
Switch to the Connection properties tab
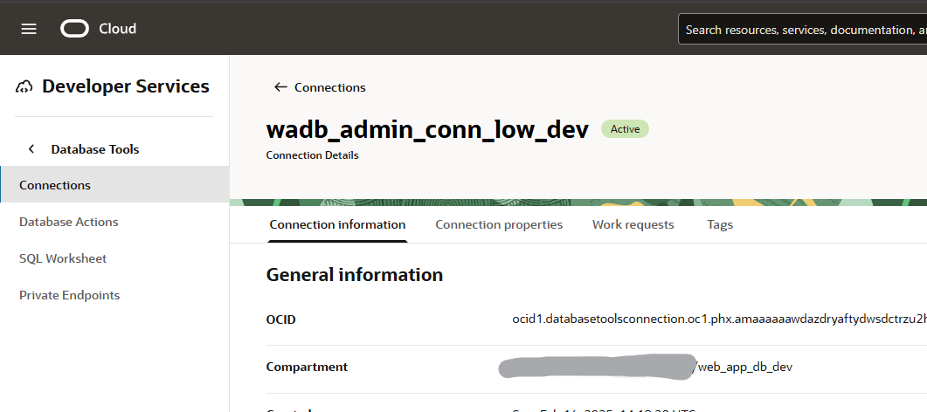click(x=499, y=224)
